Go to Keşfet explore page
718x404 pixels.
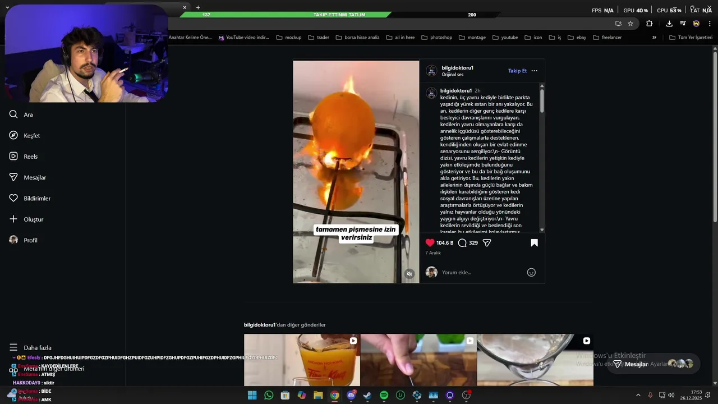[x=24, y=135]
